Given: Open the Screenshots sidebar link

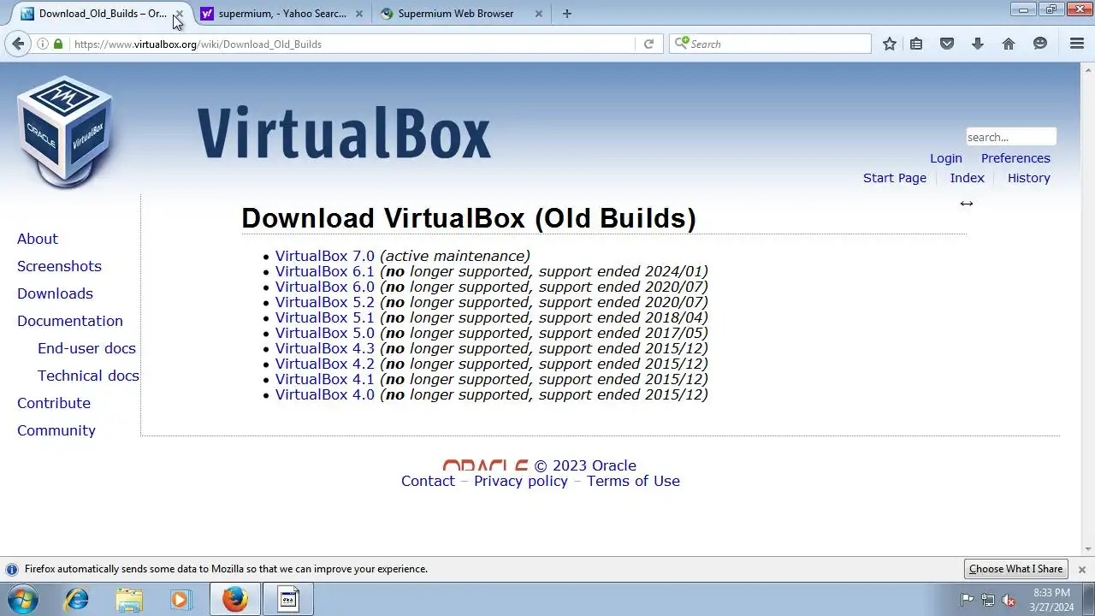Looking at the screenshot, I should point(59,266).
